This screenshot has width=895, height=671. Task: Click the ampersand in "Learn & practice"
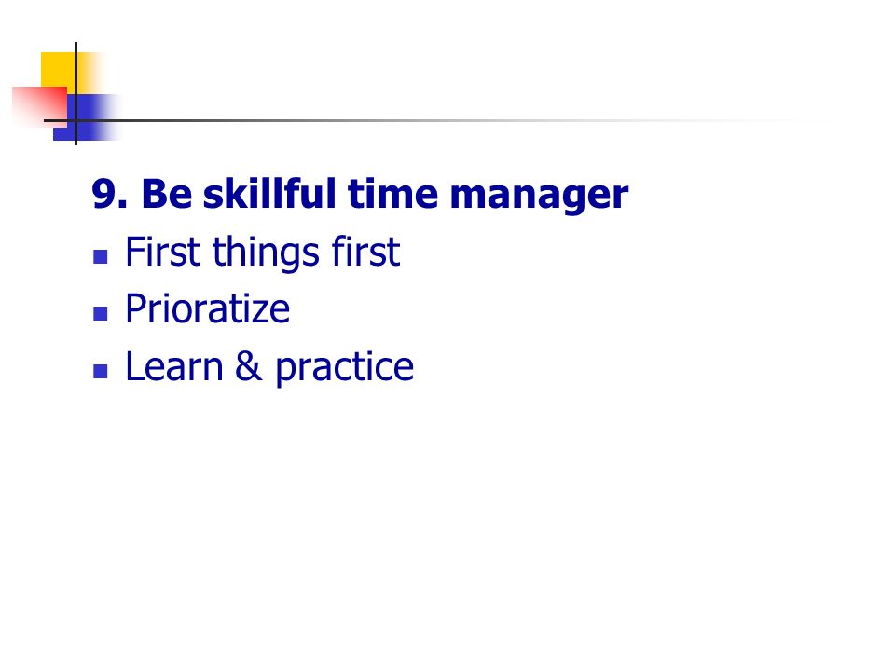[x=249, y=366]
